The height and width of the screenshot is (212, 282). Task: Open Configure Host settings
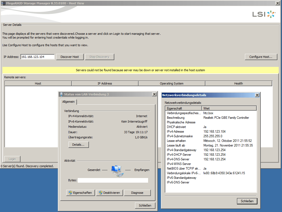click(x=261, y=57)
